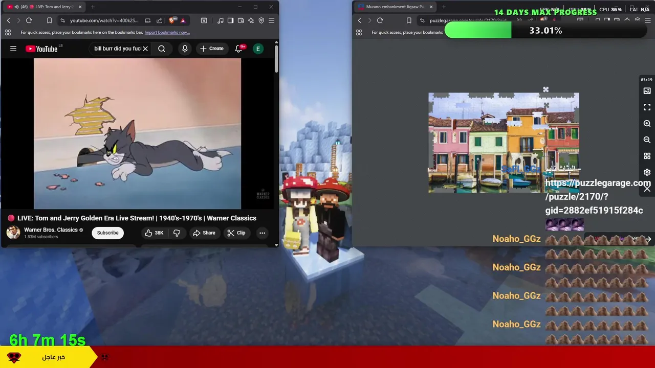Click the YouTube URL address field
This screenshot has width=655, height=368.
point(104,20)
